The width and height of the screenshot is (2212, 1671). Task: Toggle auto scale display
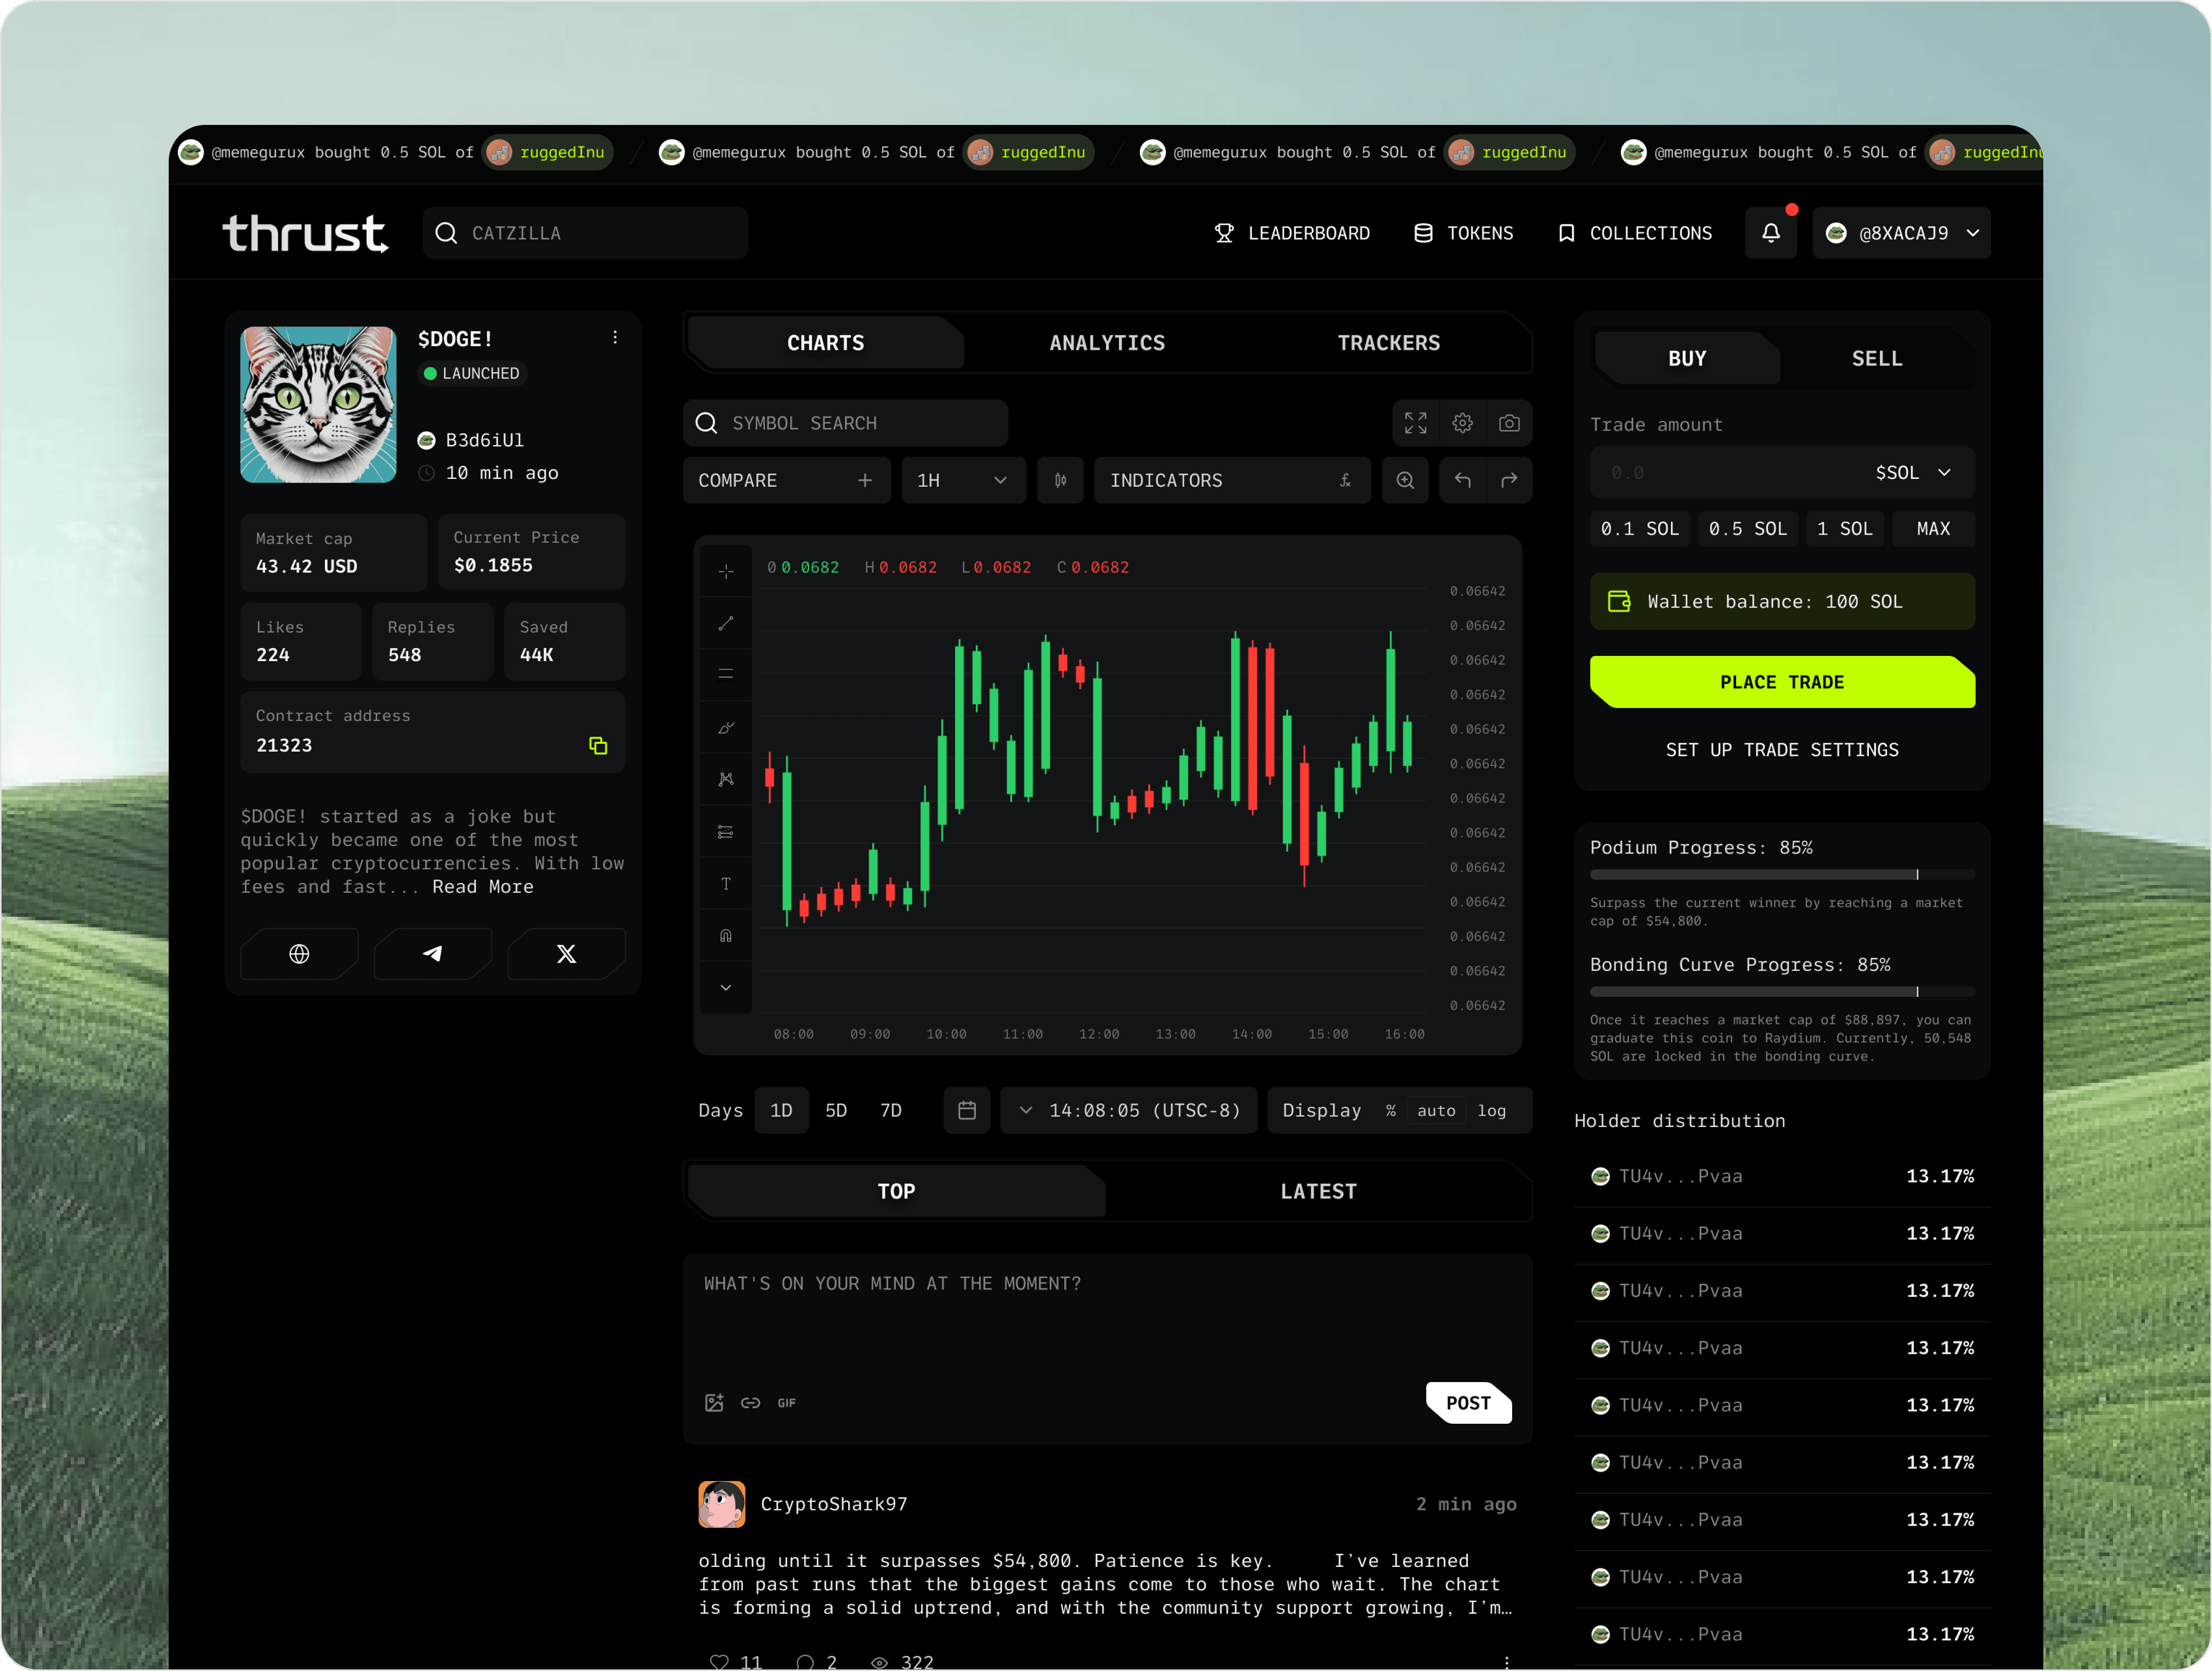[x=1436, y=1111]
